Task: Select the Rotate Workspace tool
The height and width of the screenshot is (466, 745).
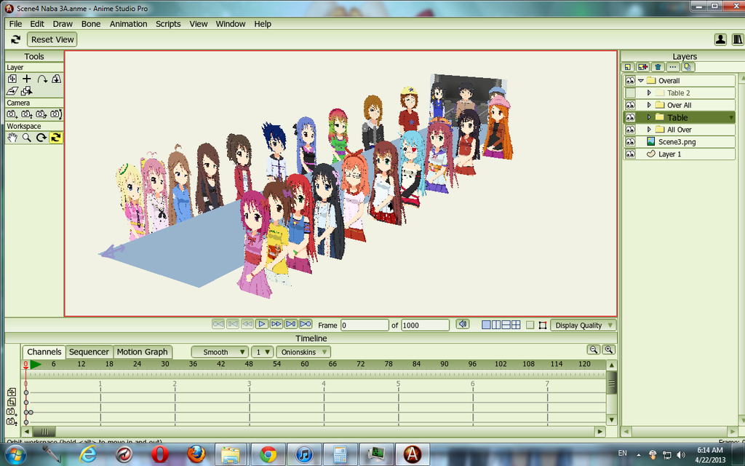Action: 41,138
